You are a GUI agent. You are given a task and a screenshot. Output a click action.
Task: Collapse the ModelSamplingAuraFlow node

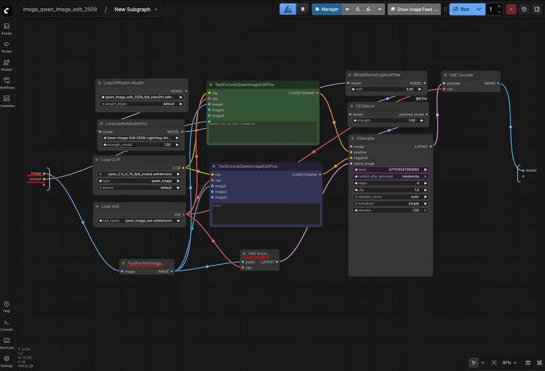tap(349, 75)
